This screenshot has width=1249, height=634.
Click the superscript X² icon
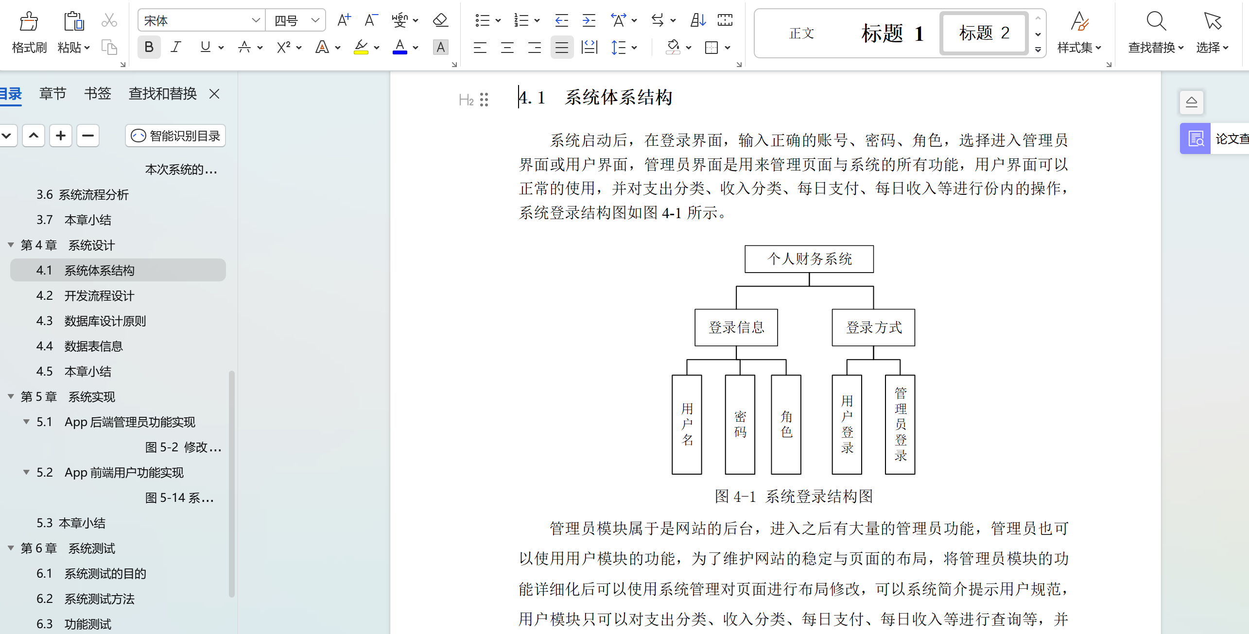(283, 47)
